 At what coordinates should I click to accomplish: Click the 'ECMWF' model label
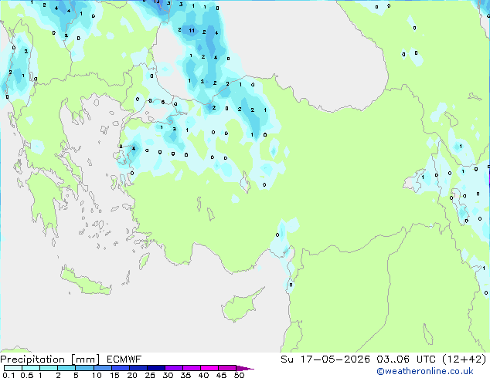coord(124,359)
